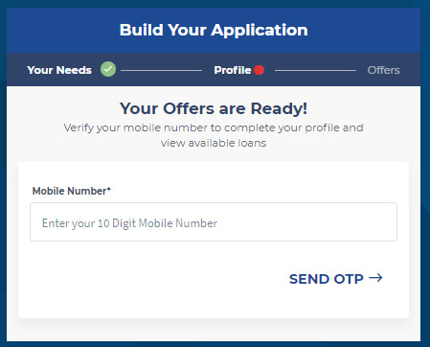Click the Verify your mobile number description text
The image size is (430, 347).
pyautogui.click(x=214, y=127)
